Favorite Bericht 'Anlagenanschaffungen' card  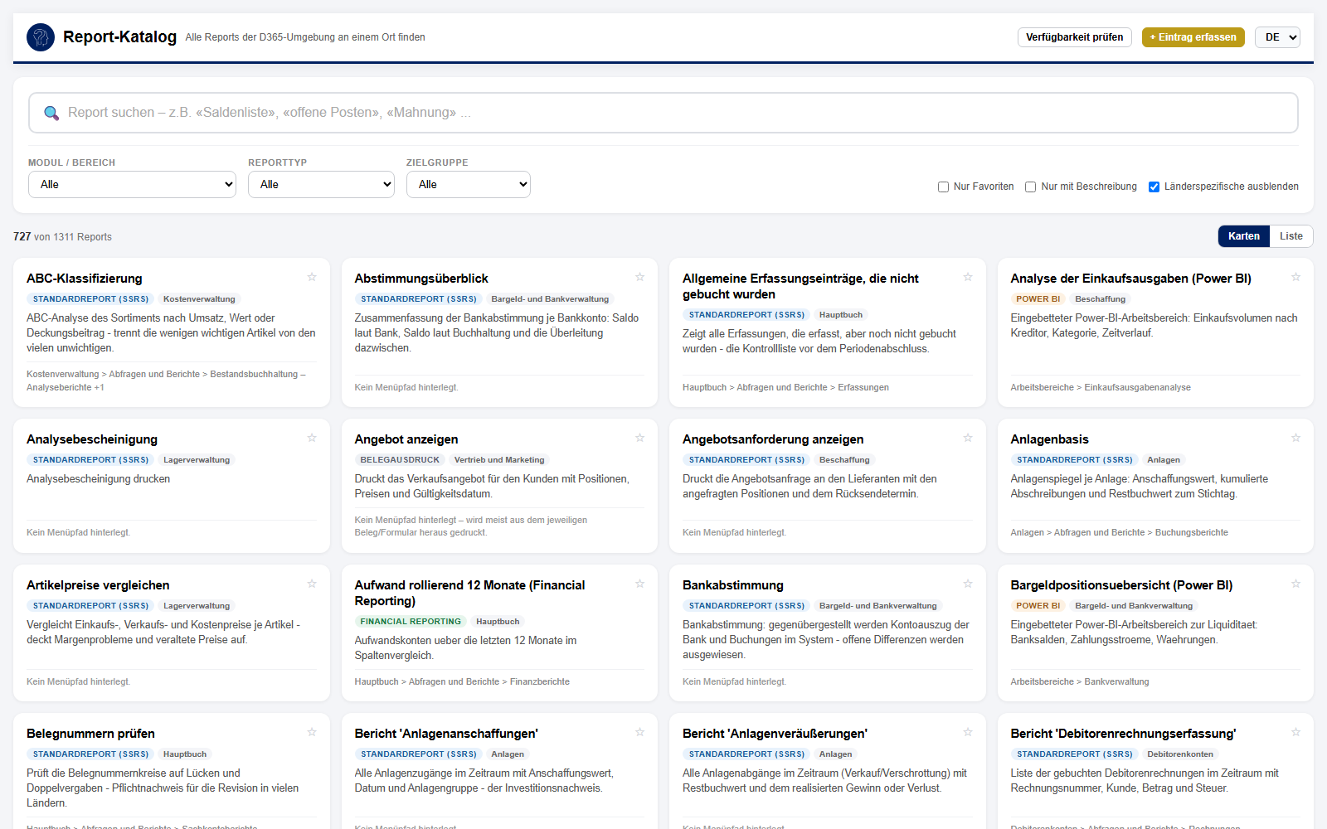639,732
